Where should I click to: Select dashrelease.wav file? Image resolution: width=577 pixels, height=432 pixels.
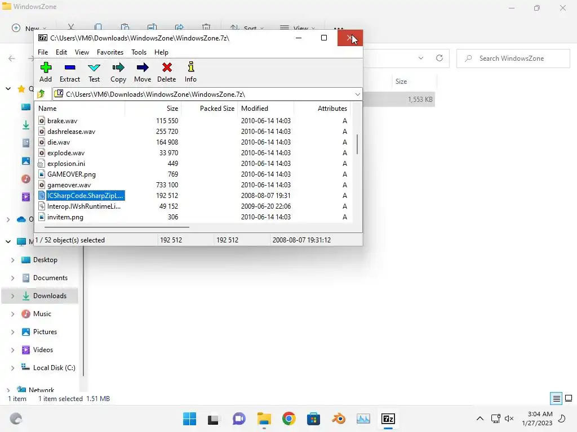tap(71, 132)
